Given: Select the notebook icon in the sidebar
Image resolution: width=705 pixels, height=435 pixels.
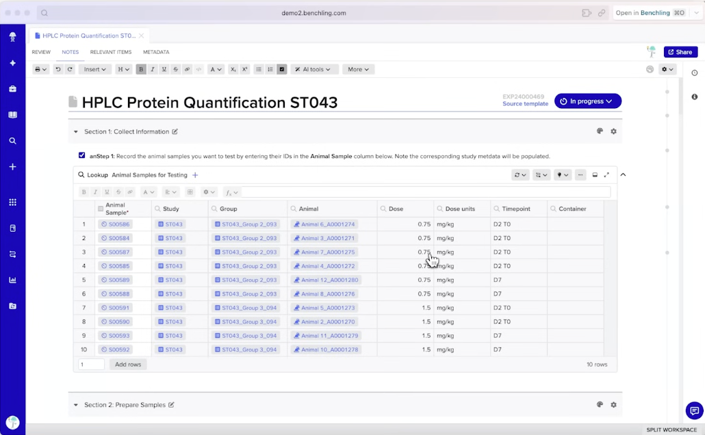Looking at the screenshot, I should click(12, 113).
